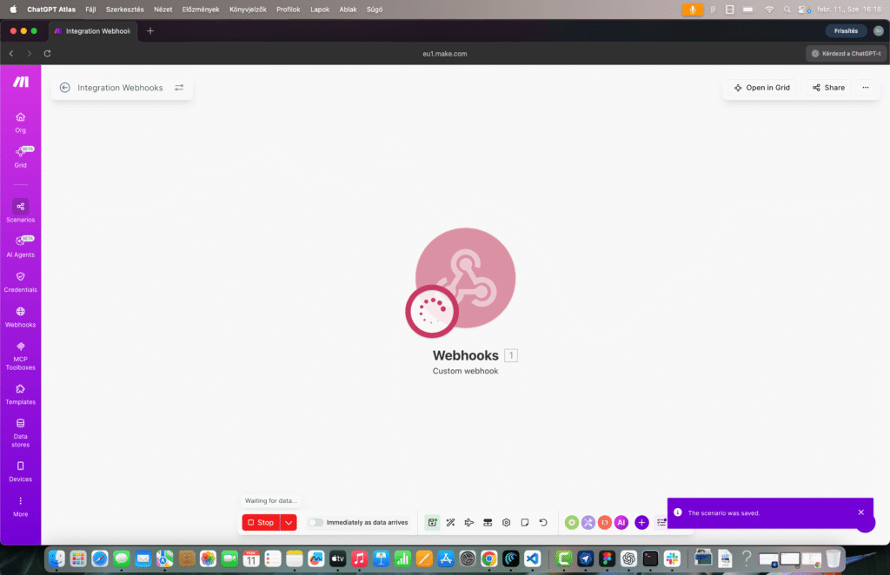Expand the Stop button dropdown arrow

point(289,522)
